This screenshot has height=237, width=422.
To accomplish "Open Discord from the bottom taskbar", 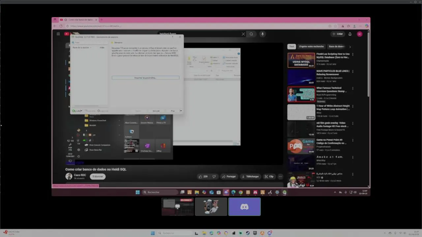I will point(269,233).
